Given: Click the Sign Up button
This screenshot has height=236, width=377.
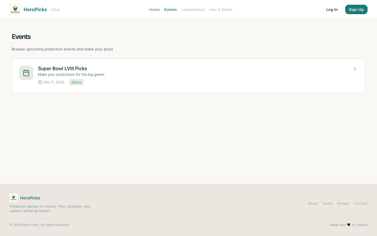Looking at the screenshot, I should pos(356,9).
